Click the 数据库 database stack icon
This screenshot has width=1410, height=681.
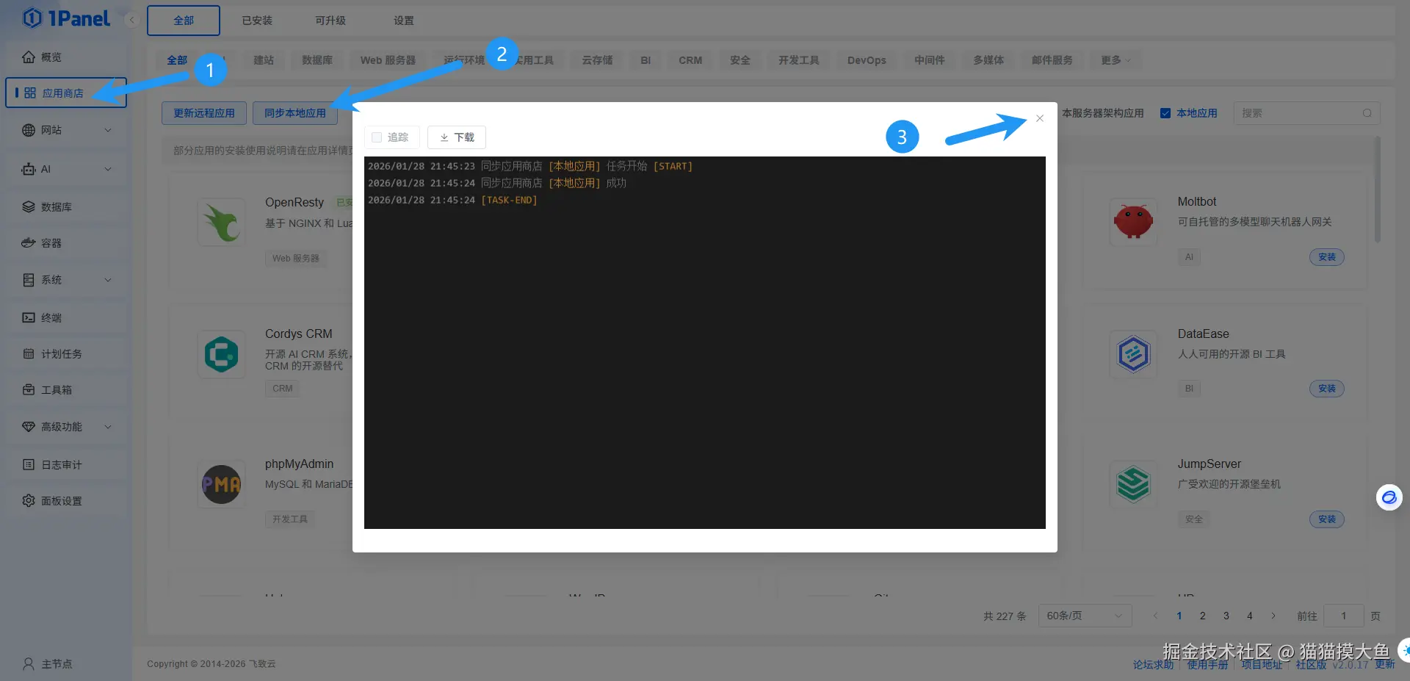(x=29, y=206)
